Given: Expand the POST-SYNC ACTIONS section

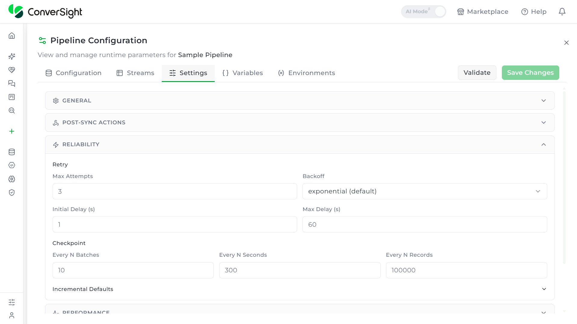Looking at the screenshot, I should point(300,123).
